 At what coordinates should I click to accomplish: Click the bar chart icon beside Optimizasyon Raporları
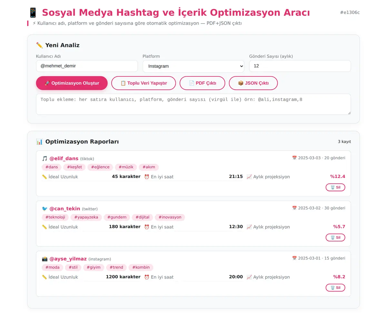tap(39, 142)
